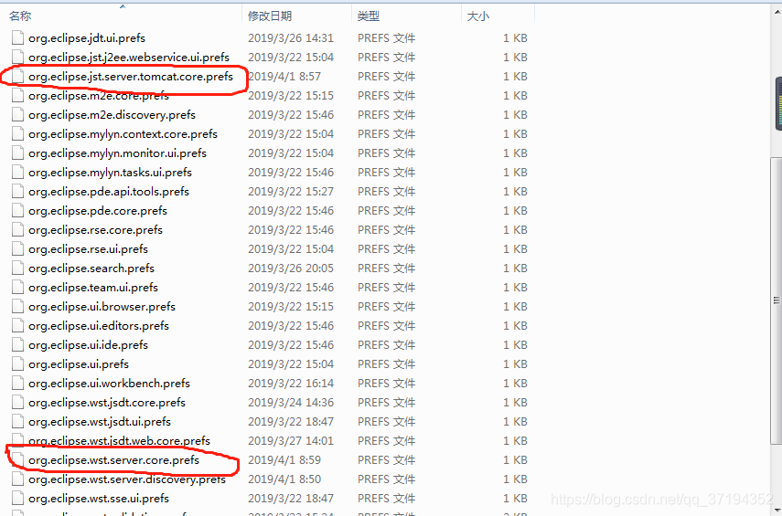Click the file icon of org.eclipse.wst.server.discovery.prefs
782x516 pixels.
[x=17, y=479]
